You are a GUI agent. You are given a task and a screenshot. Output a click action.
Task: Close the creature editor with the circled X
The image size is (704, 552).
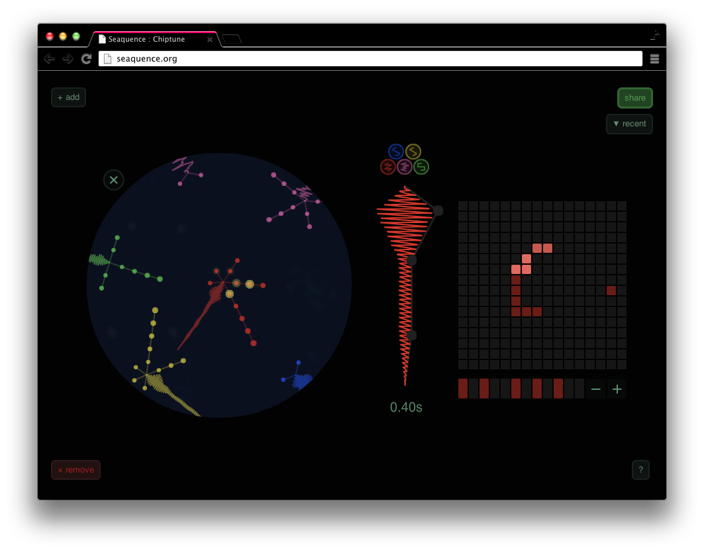tap(114, 180)
